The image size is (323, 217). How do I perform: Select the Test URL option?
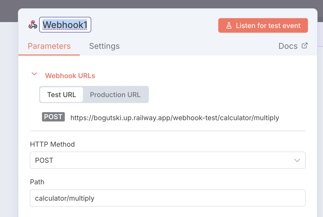pyautogui.click(x=62, y=95)
